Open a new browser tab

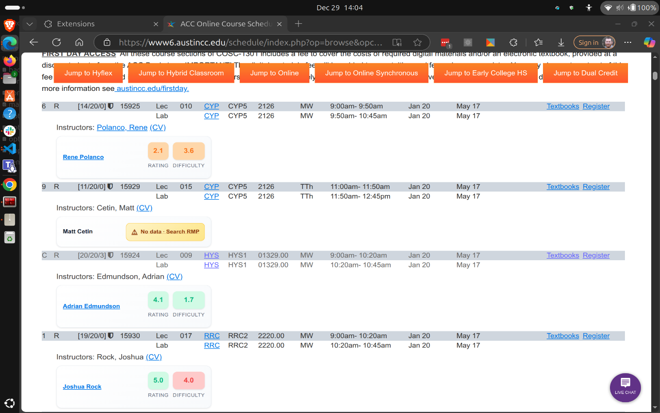[x=299, y=24]
